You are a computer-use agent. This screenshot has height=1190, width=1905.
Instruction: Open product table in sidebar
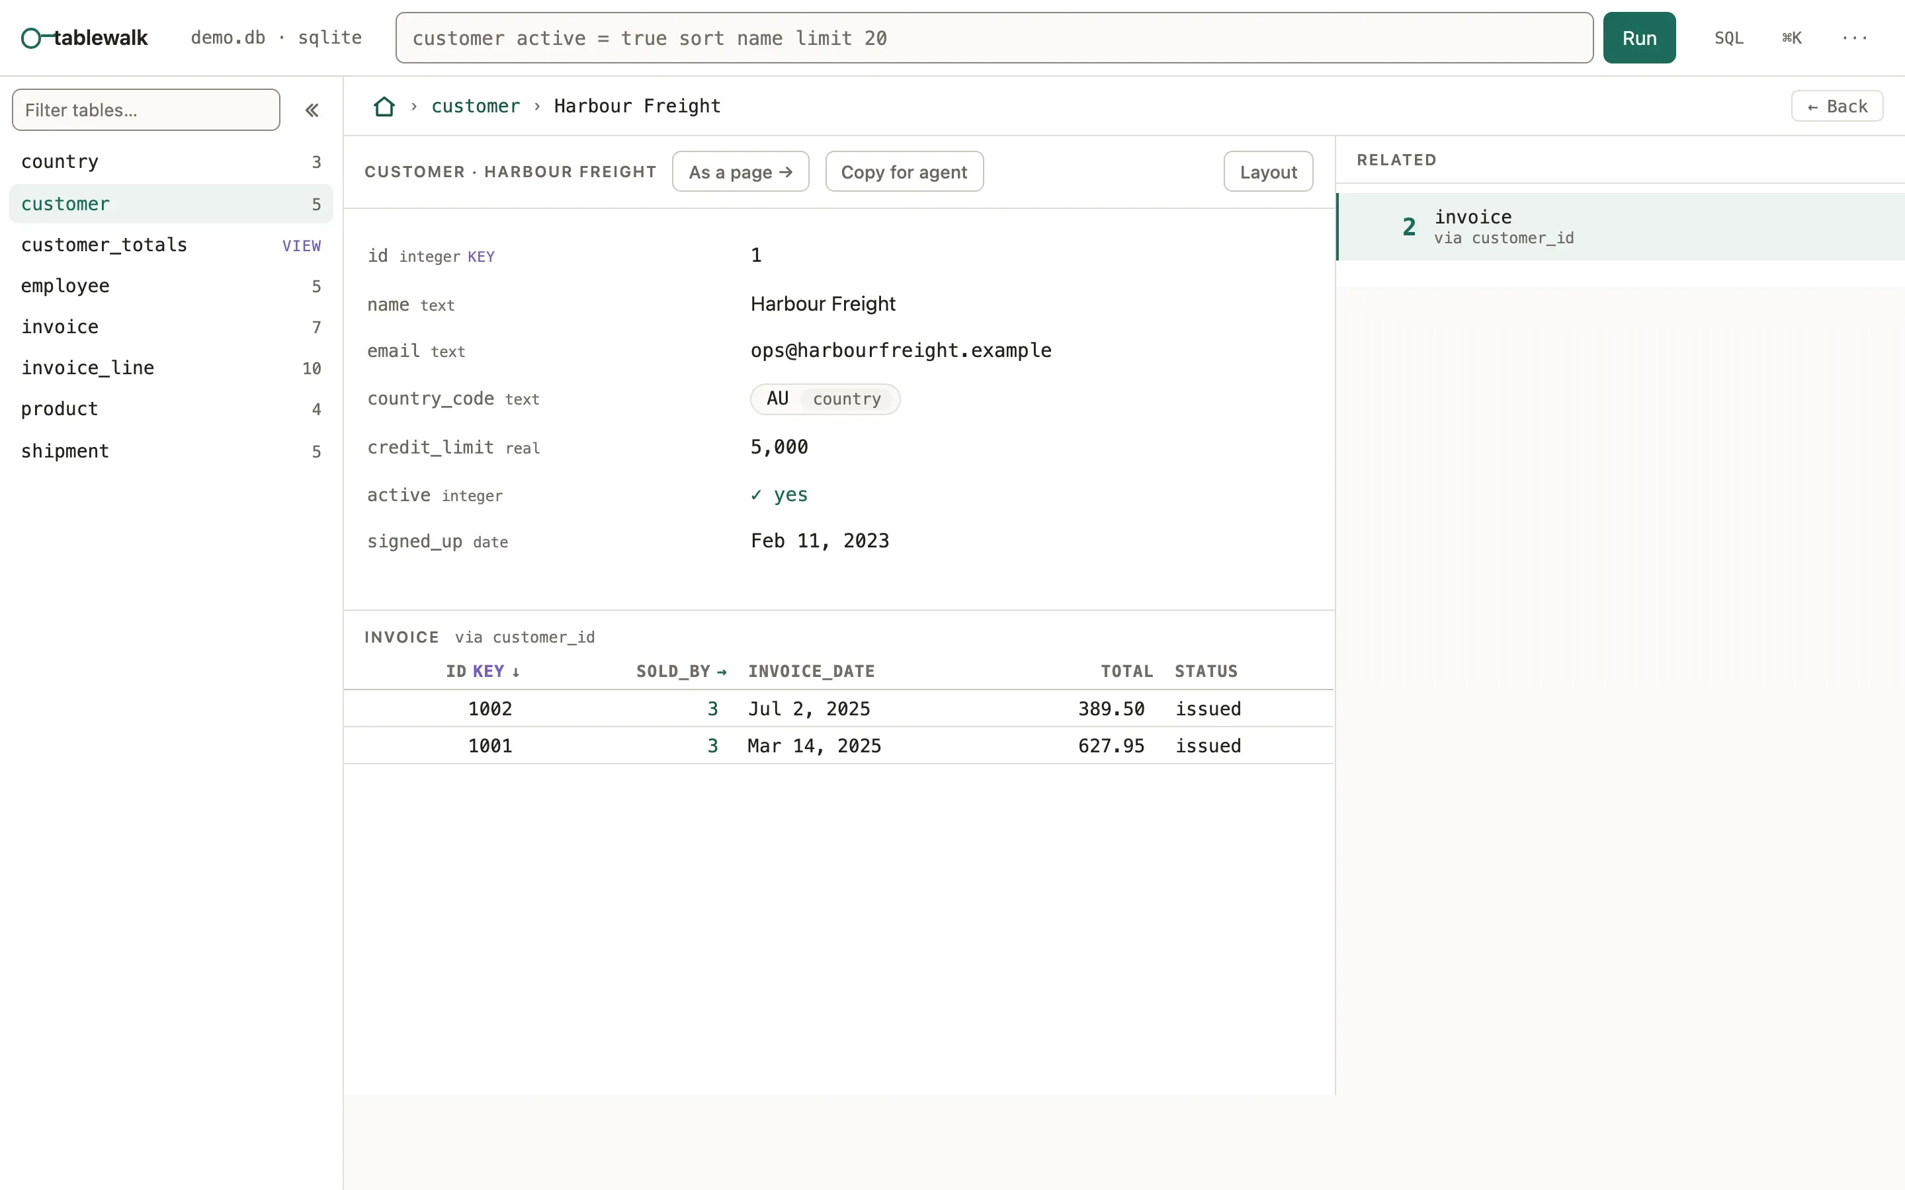[171, 409]
